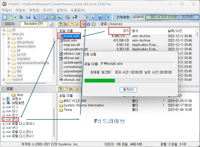Click the Help question mark icon
Screen dimensions: 200x147
[100, 17]
